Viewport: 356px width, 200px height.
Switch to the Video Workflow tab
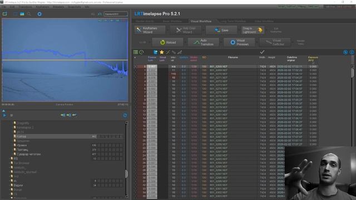[264, 21]
